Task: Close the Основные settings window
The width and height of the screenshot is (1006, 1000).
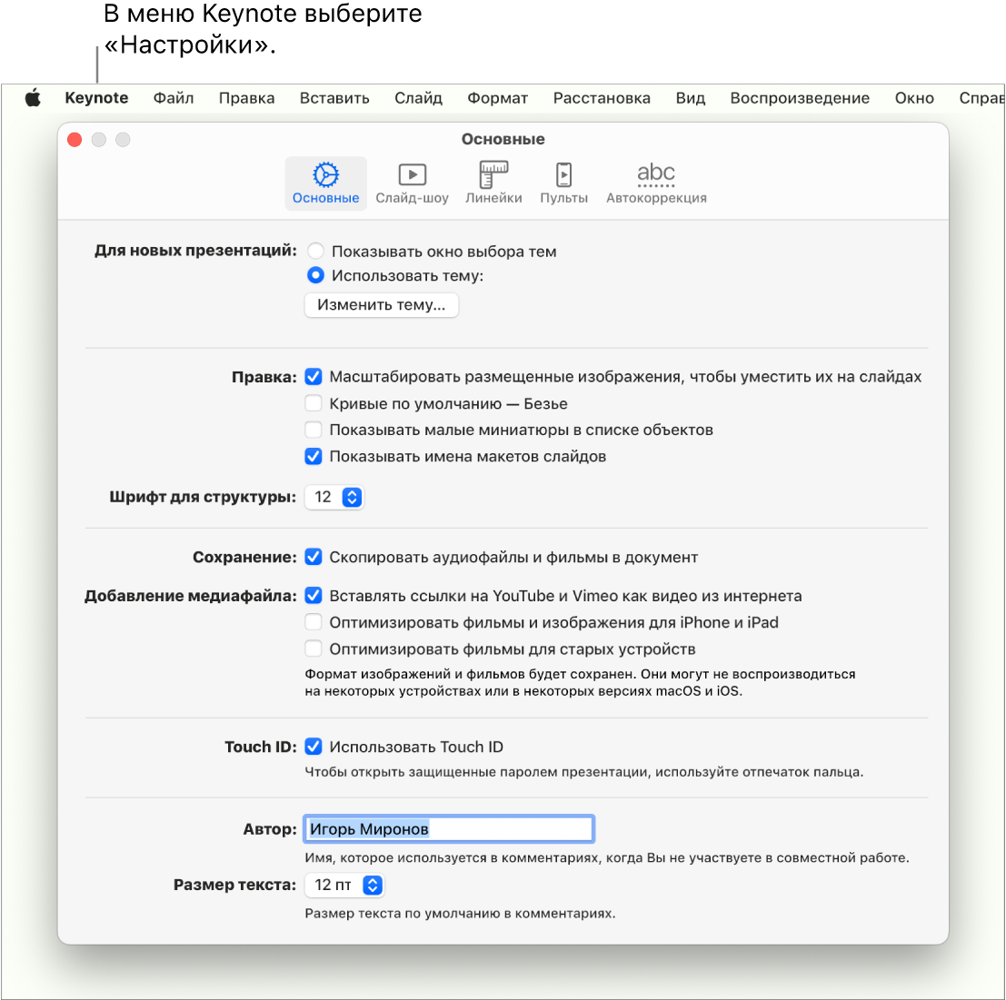Action: click(75, 140)
